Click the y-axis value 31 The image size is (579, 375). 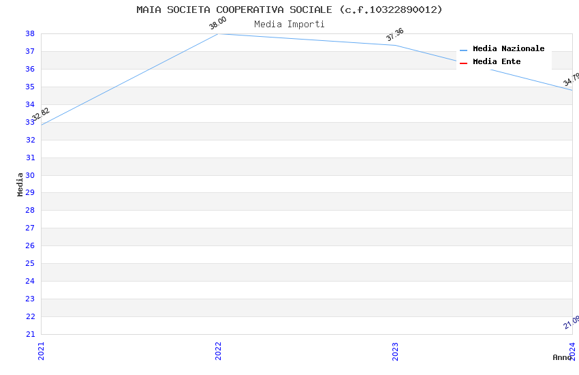pyautogui.click(x=30, y=157)
